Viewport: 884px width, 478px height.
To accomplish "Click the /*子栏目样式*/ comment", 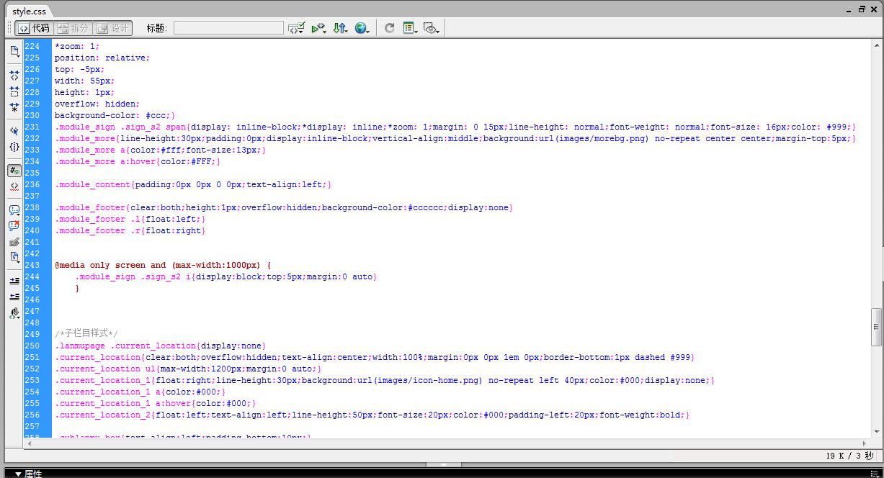I will pos(86,334).
